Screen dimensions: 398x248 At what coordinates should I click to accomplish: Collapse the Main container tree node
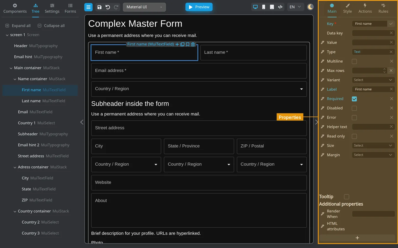11,68
